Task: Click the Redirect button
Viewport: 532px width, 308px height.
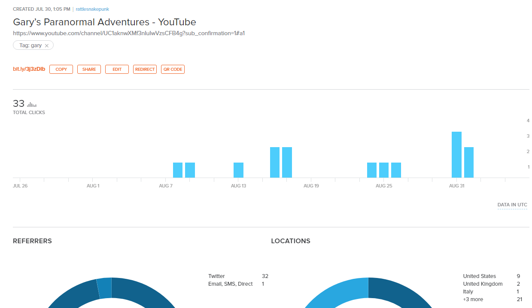Action: click(x=145, y=69)
